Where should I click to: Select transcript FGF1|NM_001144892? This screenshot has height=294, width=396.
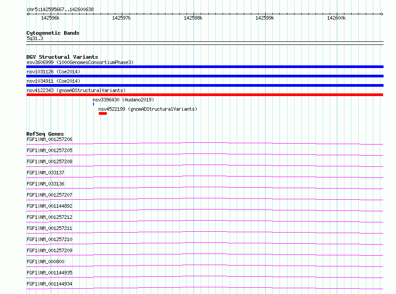(x=49, y=206)
